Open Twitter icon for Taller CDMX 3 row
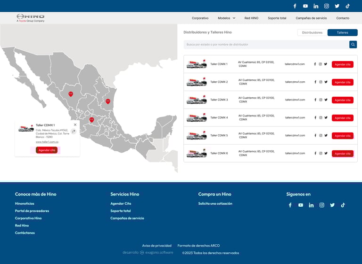 326,100
